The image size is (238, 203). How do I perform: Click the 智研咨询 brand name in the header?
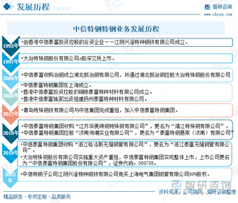coord(222,7)
